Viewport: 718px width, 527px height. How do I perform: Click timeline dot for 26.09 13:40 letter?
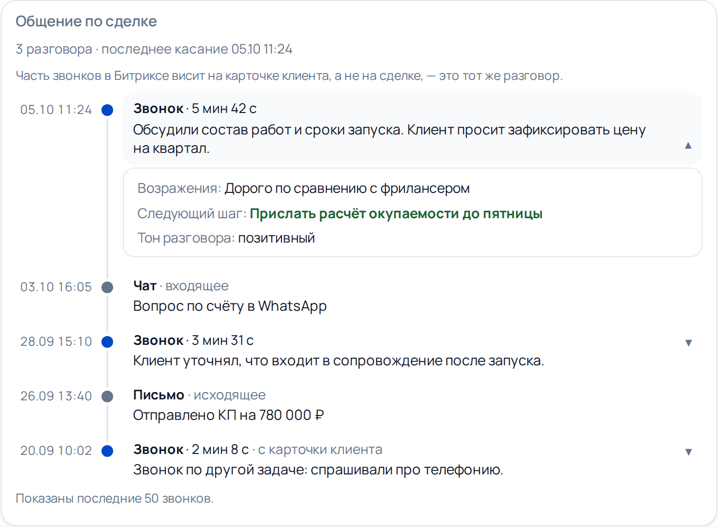pyautogui.click(x=107, y=396)
